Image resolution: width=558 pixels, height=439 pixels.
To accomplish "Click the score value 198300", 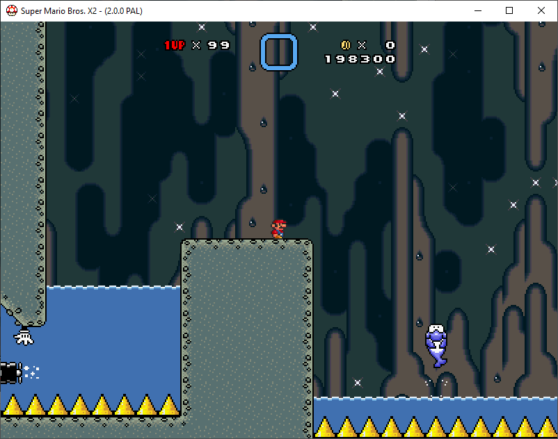I will (360, 59).
